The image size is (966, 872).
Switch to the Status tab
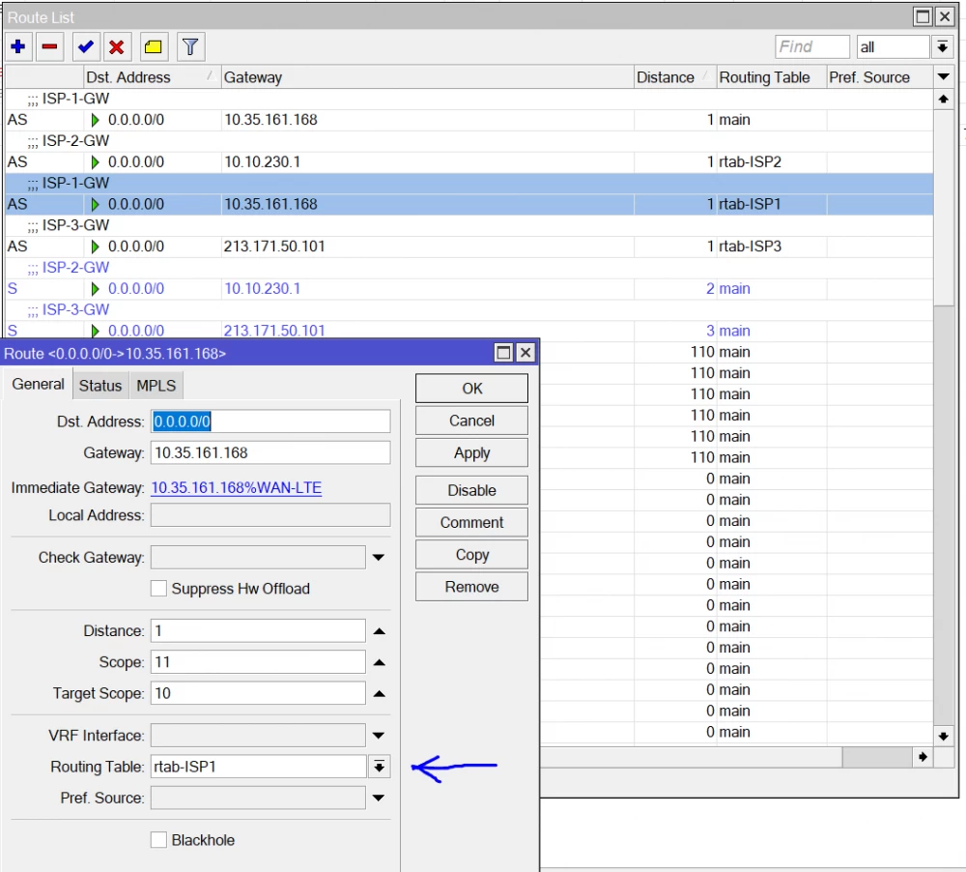pyautogui.click(x=99, y=385)
